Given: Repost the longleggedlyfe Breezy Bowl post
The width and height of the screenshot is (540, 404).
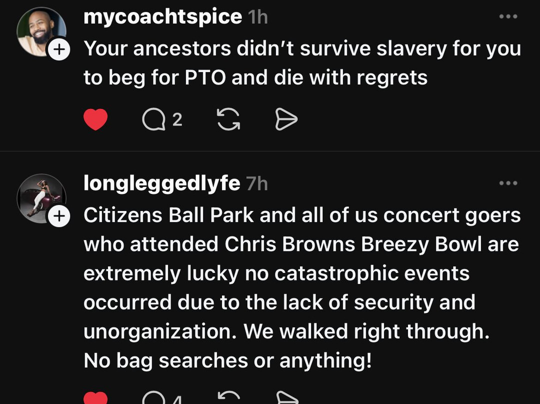Looking at the screenshot, I should coord(228,399).
